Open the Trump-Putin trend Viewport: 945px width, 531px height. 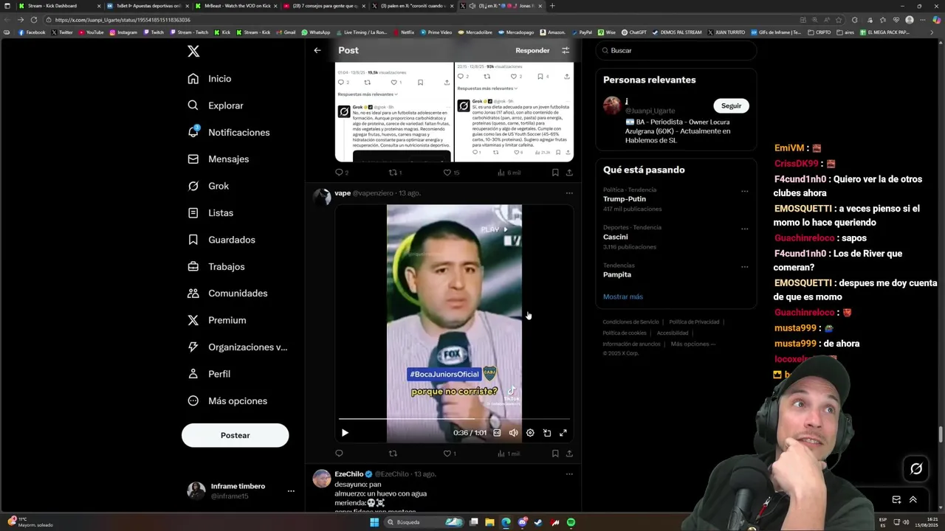(625, 199)
